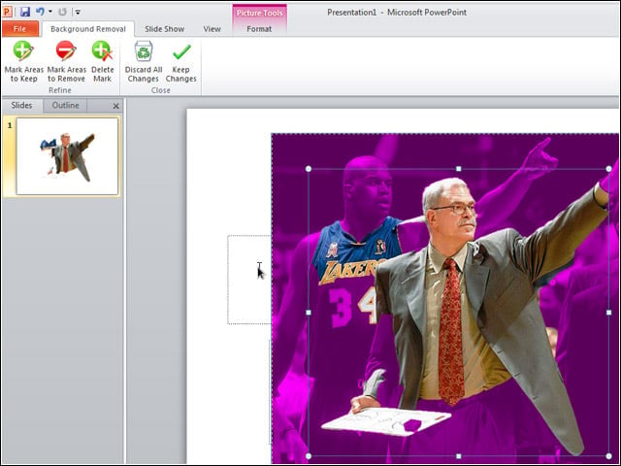Open the View ribbon tab
The image size is (621, 466).
[x=212, y=29]
